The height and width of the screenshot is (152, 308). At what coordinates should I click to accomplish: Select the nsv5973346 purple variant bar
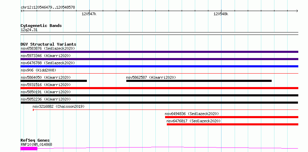tap(159, 59)
